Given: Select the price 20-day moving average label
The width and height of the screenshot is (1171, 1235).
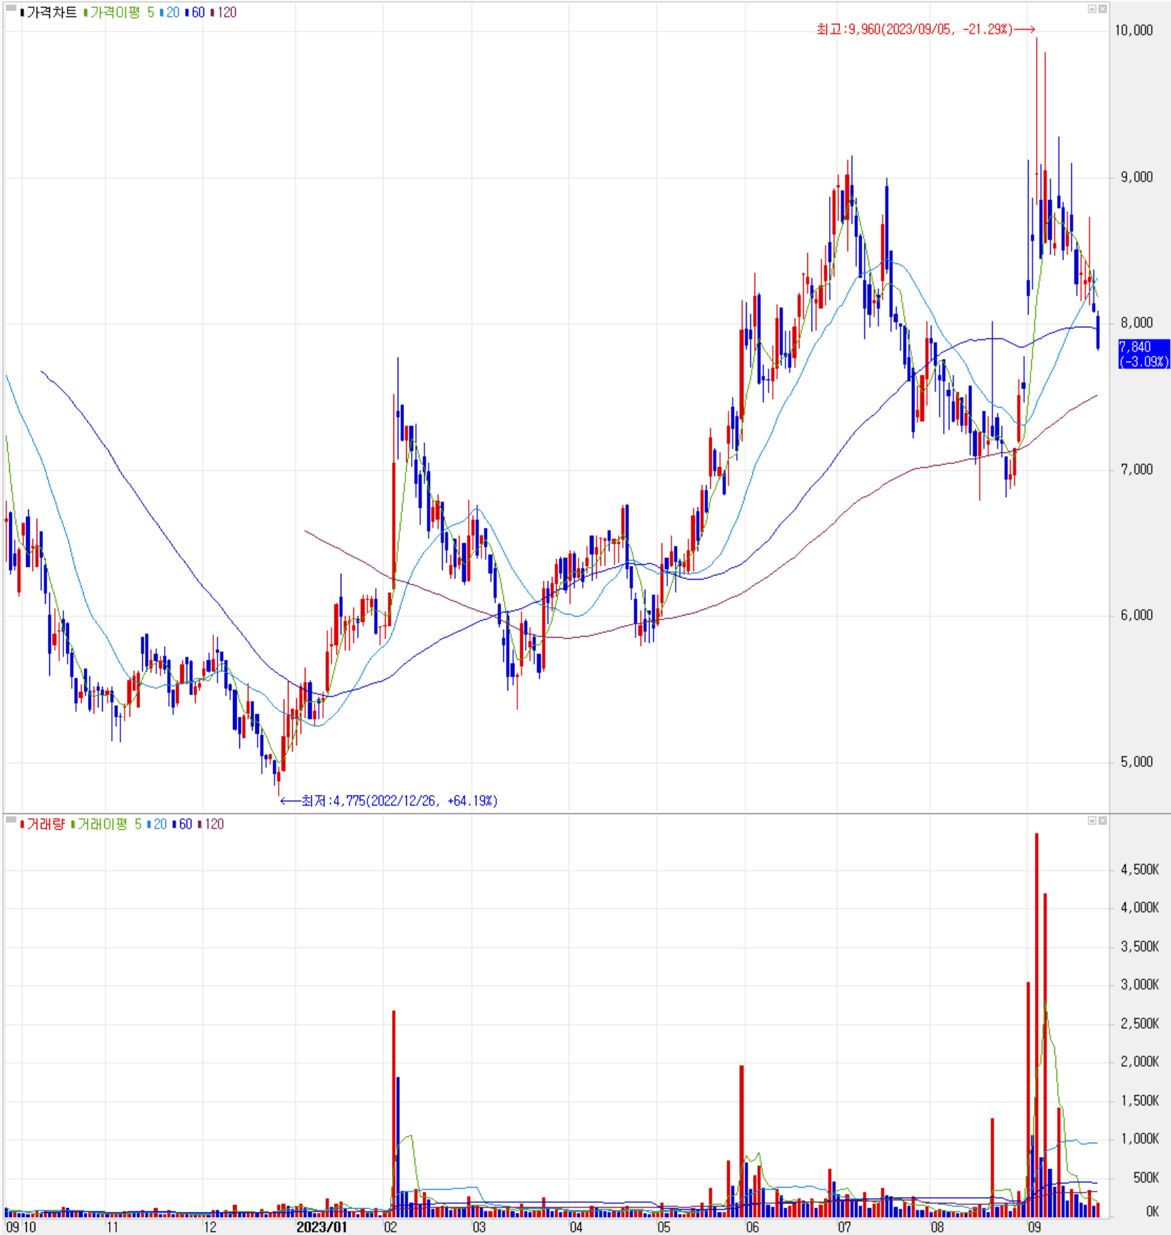Looking at the screenshot, I should pyautogui.click(x=173, y=13).
